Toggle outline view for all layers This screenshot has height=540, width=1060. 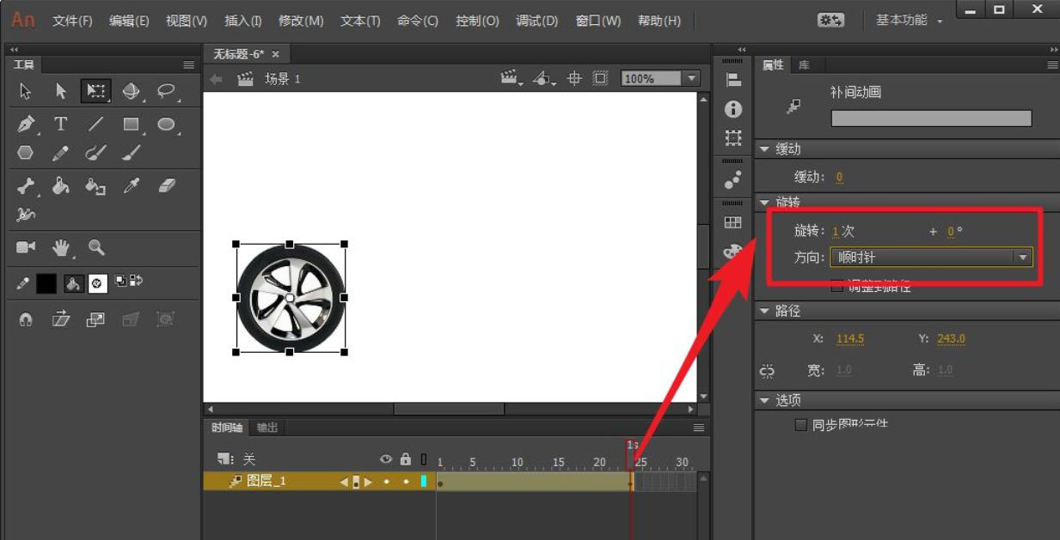click(x=424, y=460)
